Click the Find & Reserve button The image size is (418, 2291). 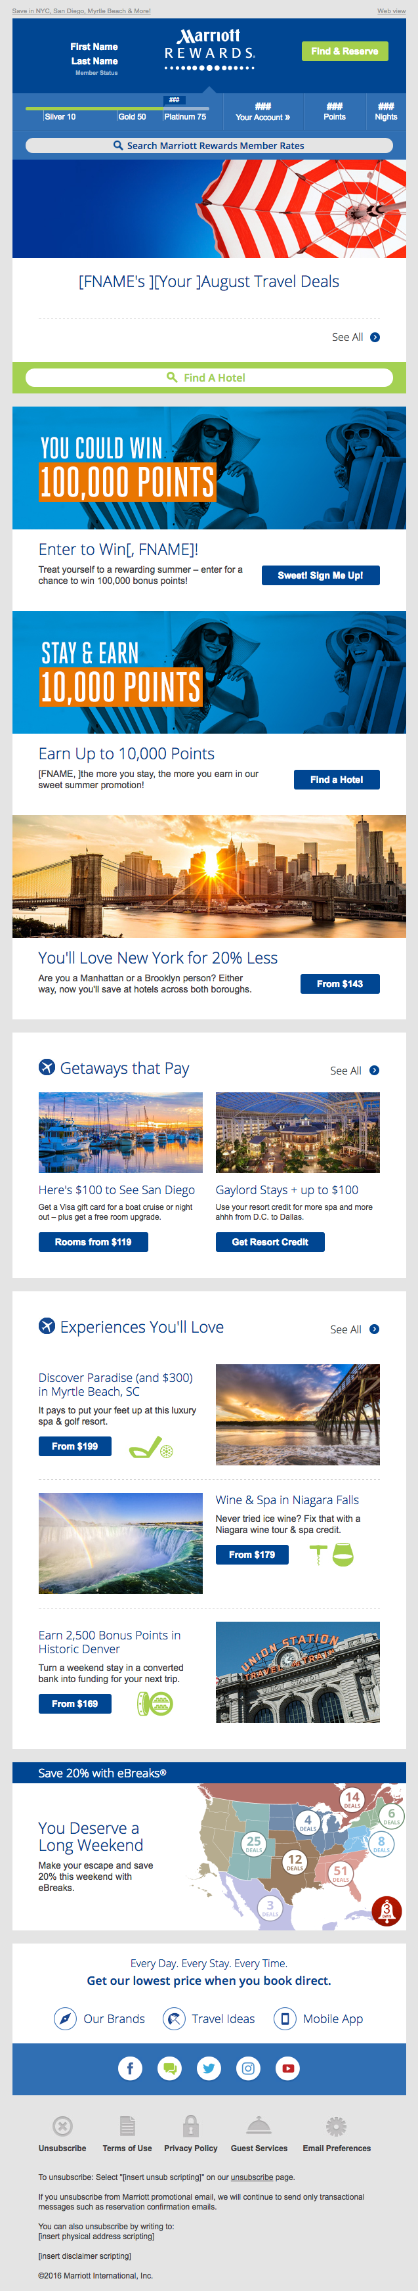(x=345, y=52)
